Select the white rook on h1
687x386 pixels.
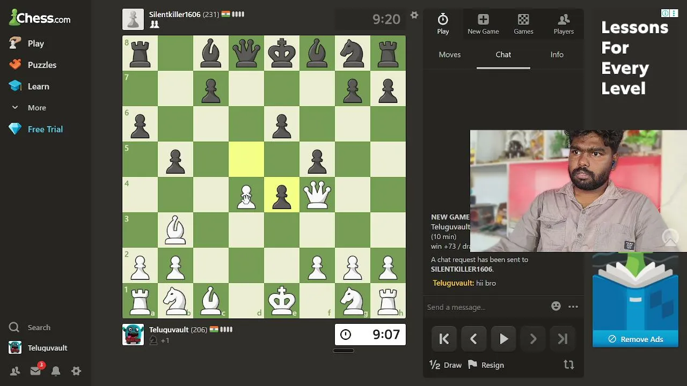(388, 301)
